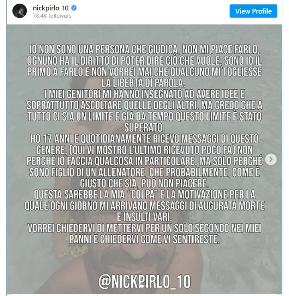Image resolution: width=289 pixels, height=296 pixels.
Task: Click the @NICKPIRLO_10 handle in the image
Action: point(144,281)
